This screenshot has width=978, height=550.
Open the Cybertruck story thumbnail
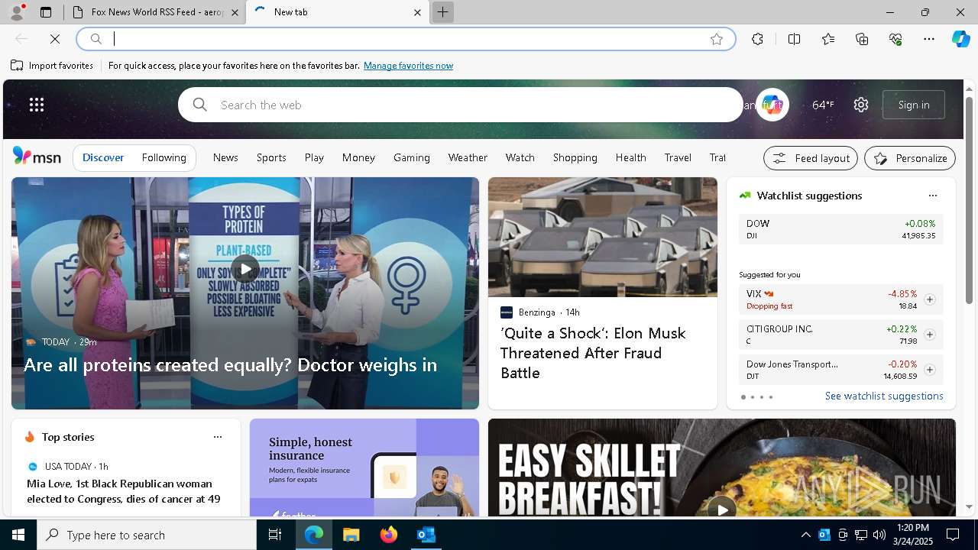coord(603,237)
